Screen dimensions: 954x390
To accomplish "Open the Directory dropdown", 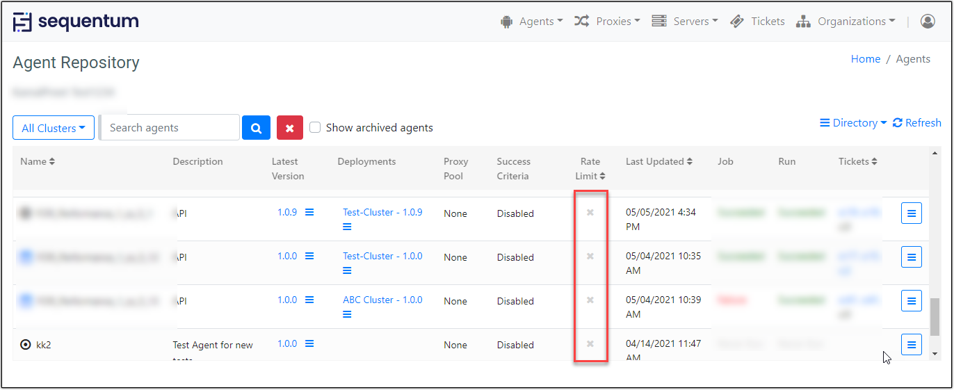I will tap(853, 123).
